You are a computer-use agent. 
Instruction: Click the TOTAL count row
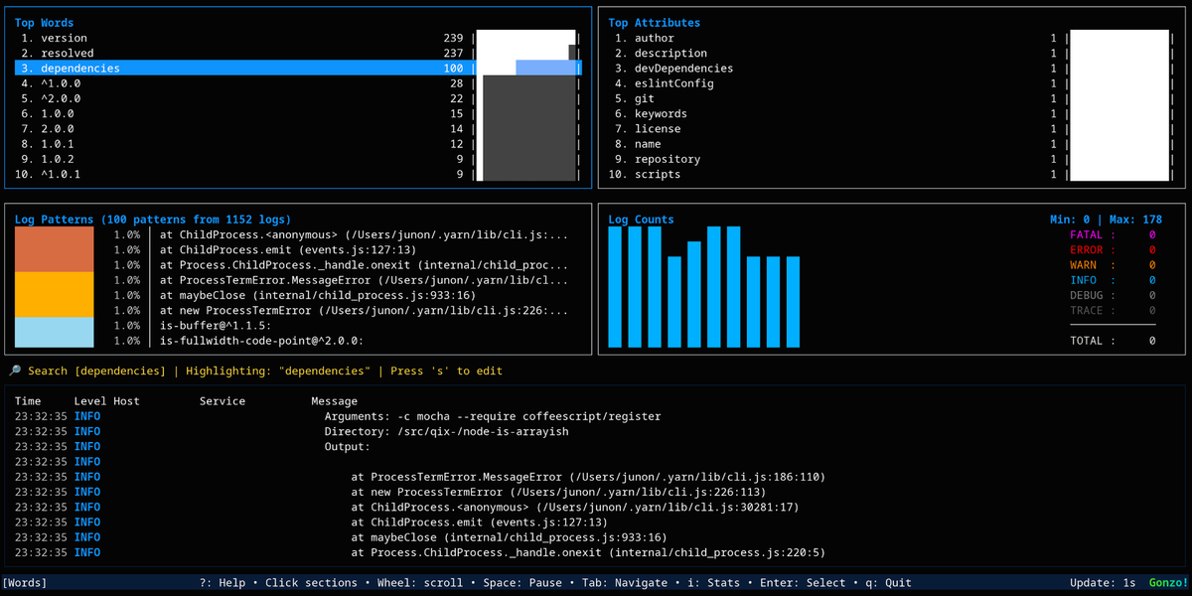click(1113, 341)
